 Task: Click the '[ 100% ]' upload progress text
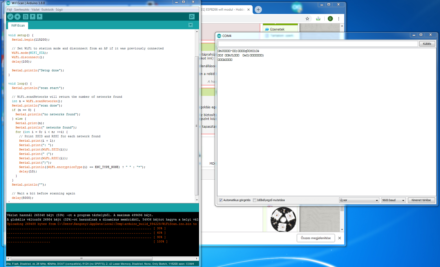(x=161, y=241)
